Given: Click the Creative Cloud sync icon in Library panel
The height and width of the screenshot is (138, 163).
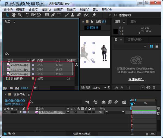Looking at the screenshot, I should tap(148, 88).
